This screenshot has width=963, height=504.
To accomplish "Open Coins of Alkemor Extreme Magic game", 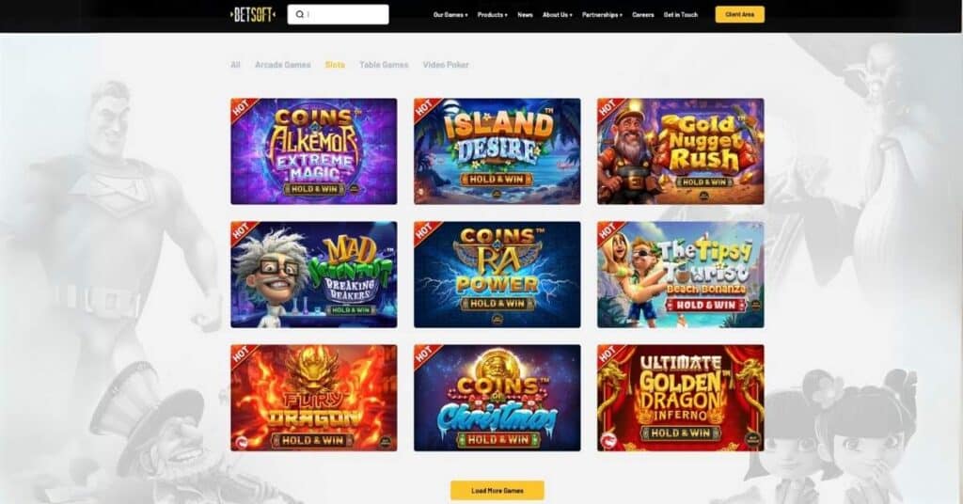I will click(x=314, y=151).
